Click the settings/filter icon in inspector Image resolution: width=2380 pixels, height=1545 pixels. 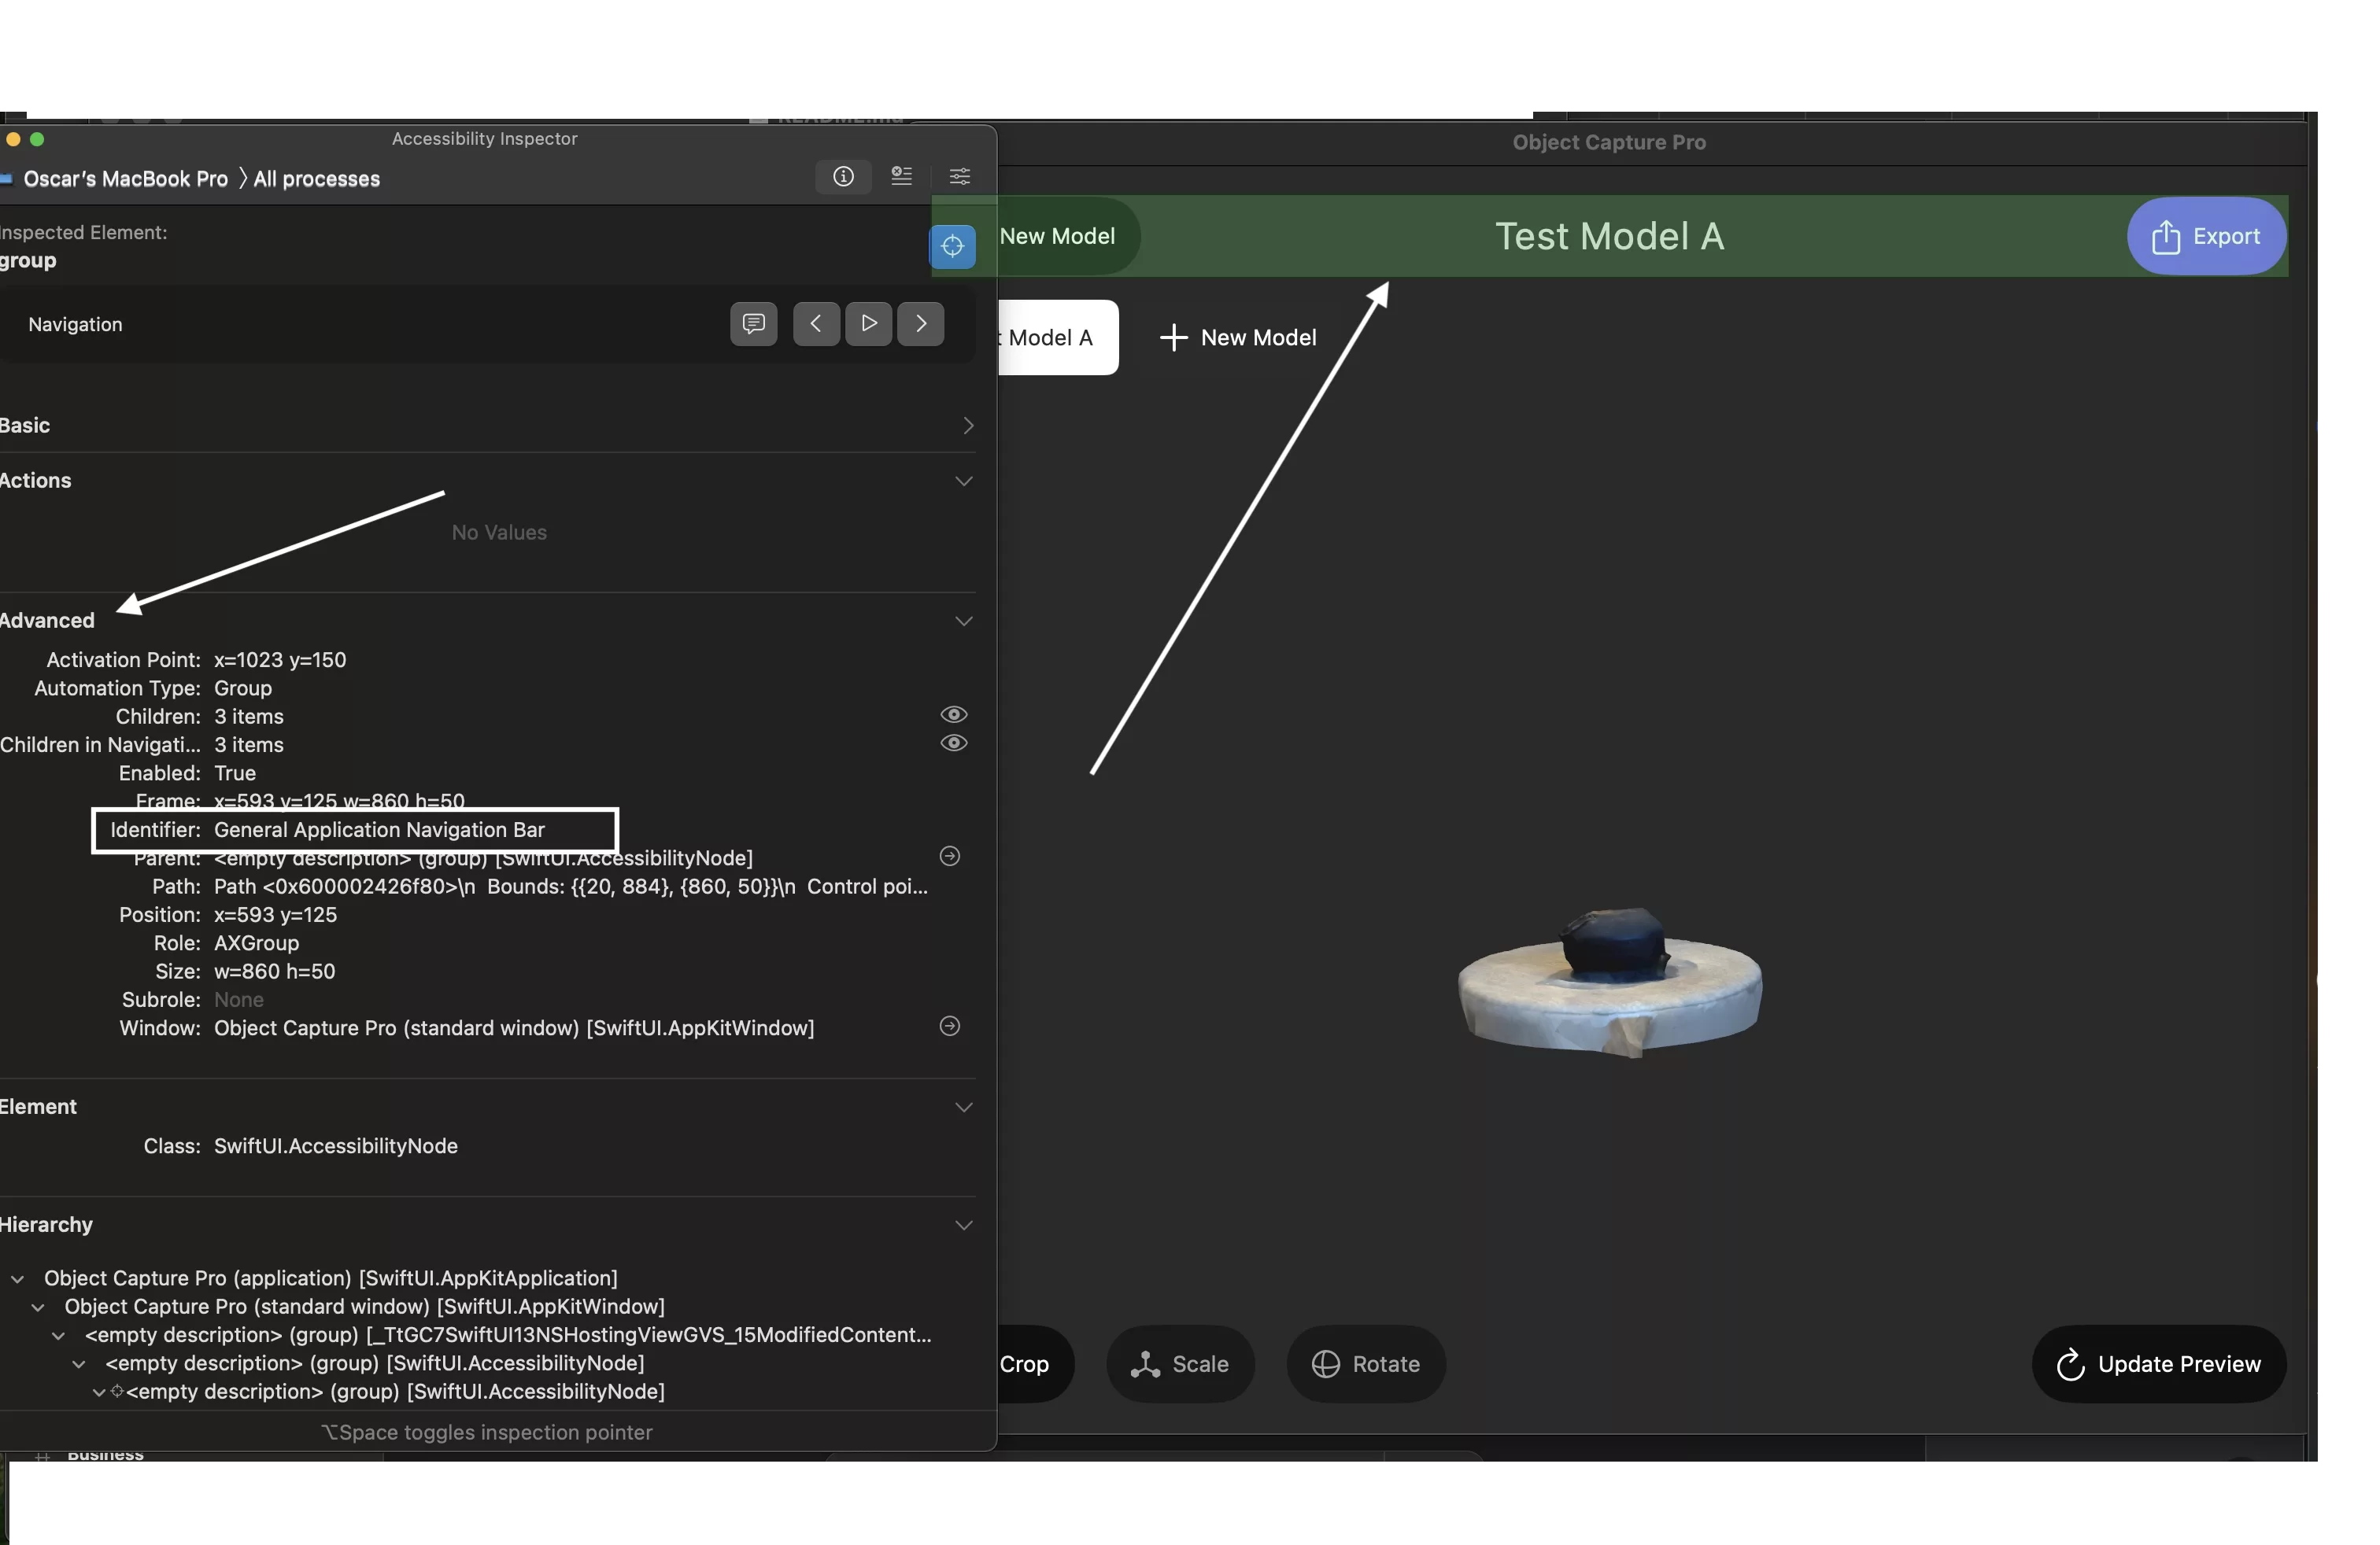[959, 177]
